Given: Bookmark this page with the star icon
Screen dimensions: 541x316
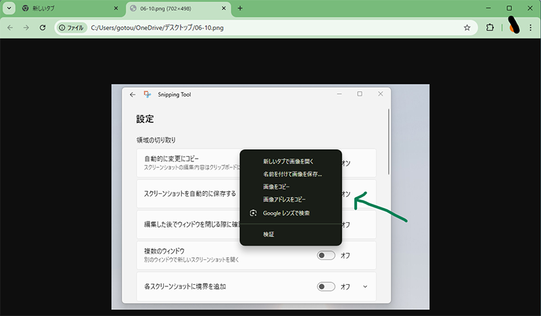Looking at the screenshot, I should point(467,28).
